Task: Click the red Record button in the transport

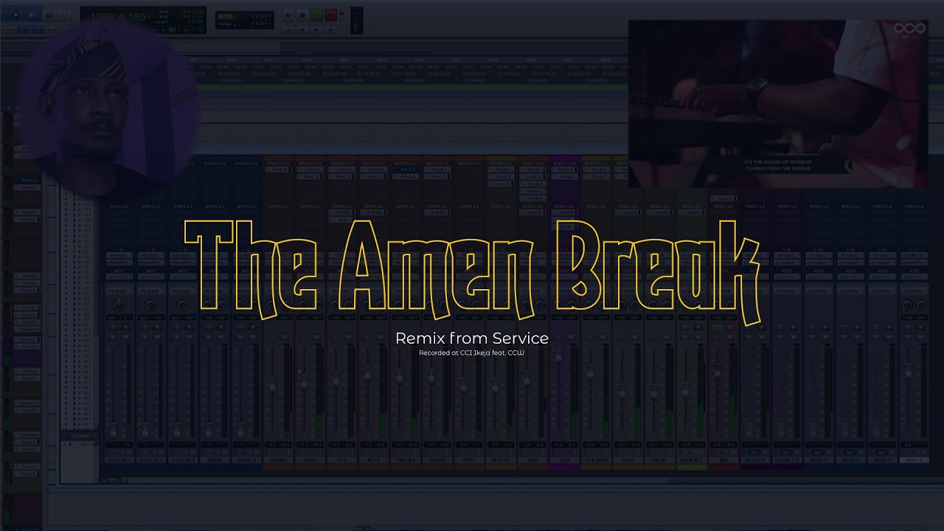Action: pyautogui.click(x=330, y=15)
